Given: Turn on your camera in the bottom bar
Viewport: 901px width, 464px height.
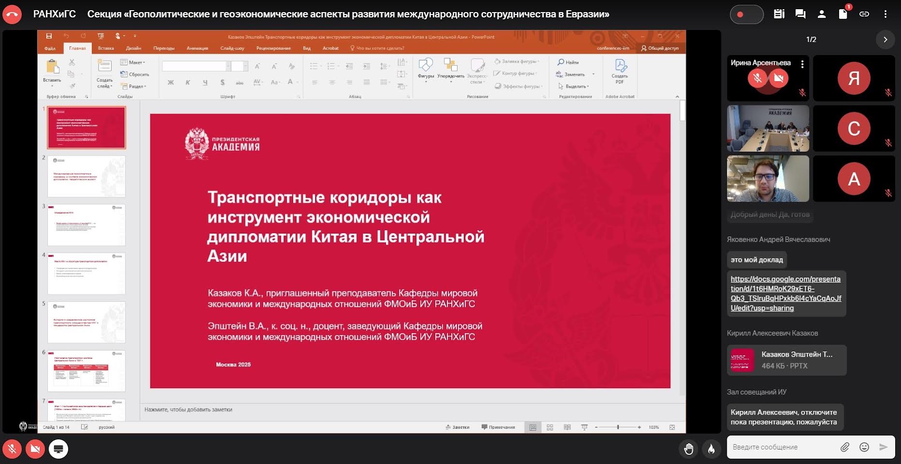Looking at the screenshot, I should click(35, 449).
